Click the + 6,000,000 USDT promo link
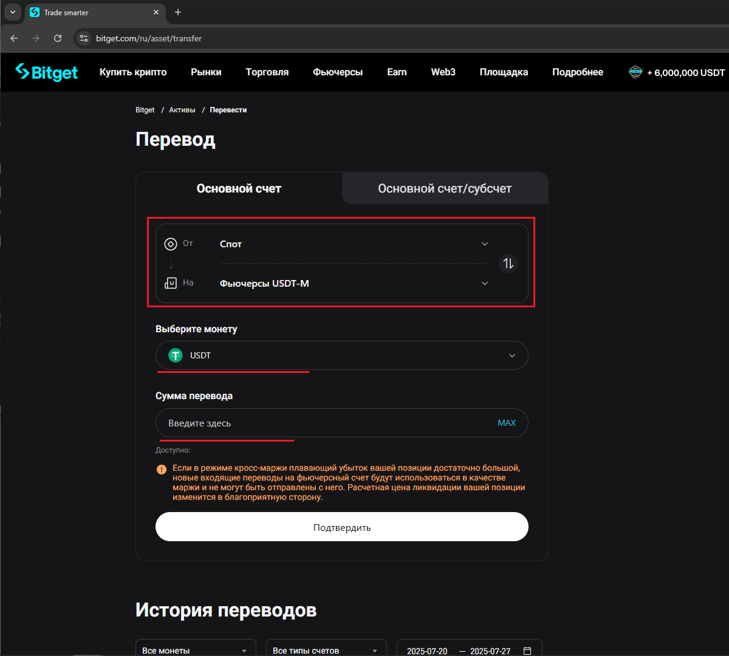The height and width of the screenshot is (656, 729). click(x=677, y=72)
